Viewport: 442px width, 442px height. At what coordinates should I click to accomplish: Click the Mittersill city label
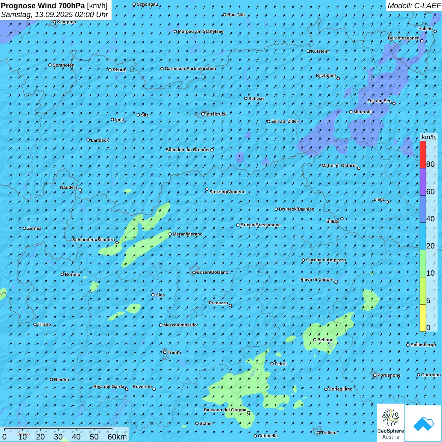tap(363, 112)
